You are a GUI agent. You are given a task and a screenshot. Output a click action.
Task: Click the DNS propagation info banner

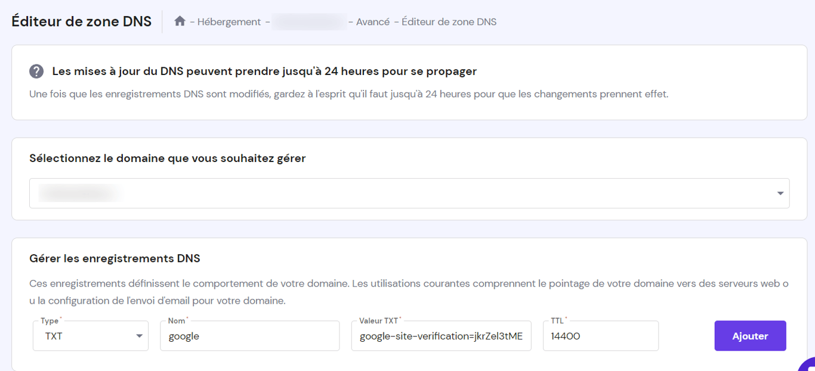coord(407,82)
